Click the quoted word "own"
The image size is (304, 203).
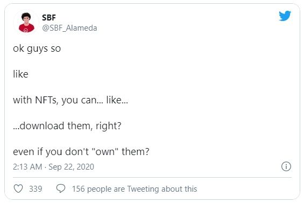105,151
